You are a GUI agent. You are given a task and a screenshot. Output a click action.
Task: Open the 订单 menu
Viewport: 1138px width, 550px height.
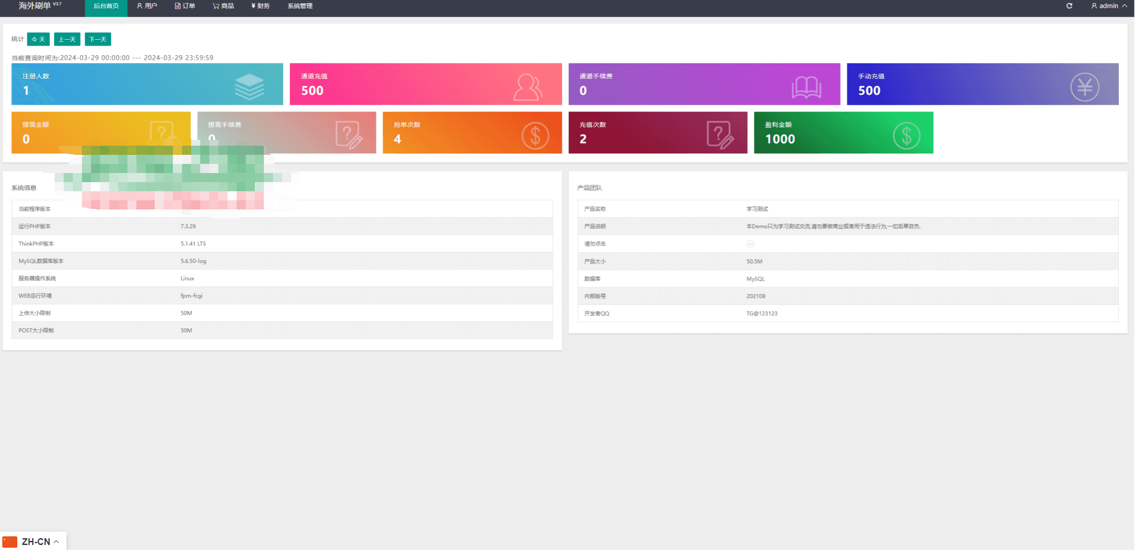pos(185,6)
